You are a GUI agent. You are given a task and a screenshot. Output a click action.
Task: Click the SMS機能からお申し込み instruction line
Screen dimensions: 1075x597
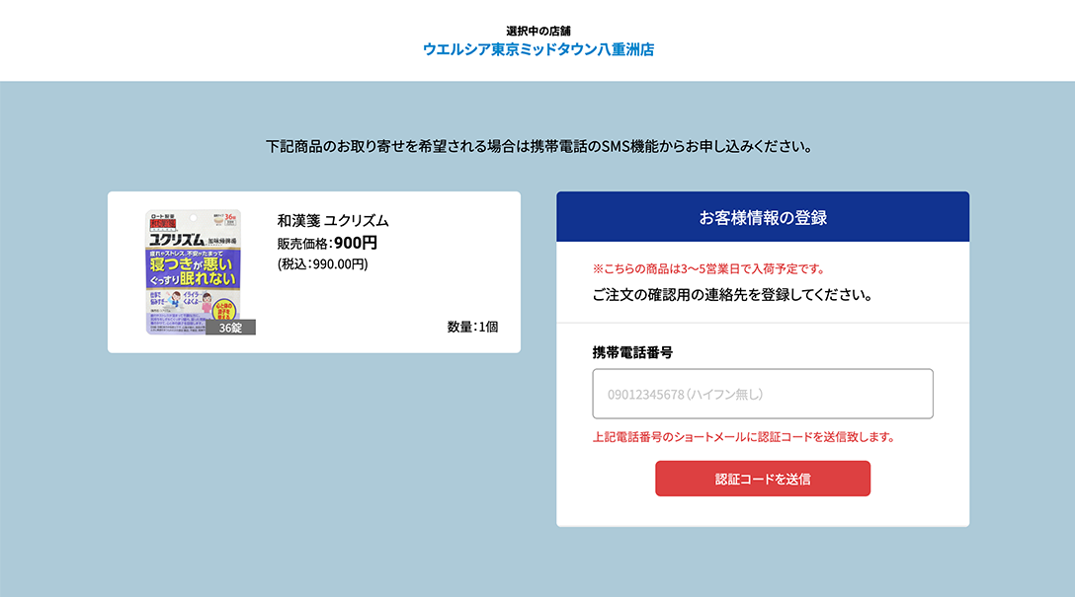[x=538, y=146]
